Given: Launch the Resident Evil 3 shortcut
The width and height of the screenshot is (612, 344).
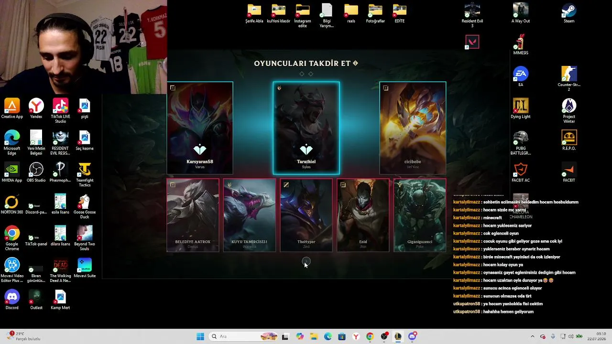Looking at the screenshot, I should pyautogui.click(x=472, y=15).
